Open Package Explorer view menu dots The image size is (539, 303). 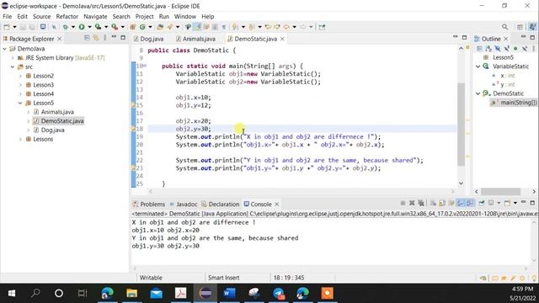[x=104, y=38]
